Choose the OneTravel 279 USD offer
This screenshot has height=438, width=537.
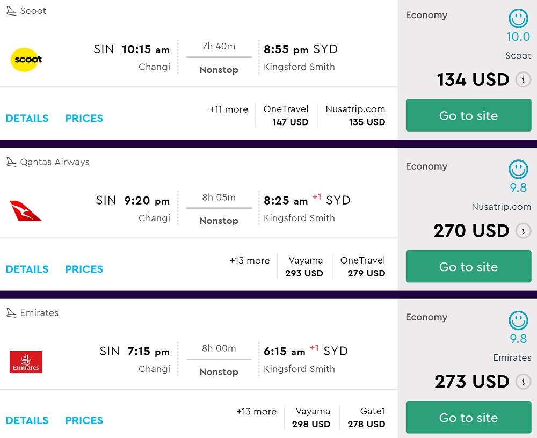[363, 267]
